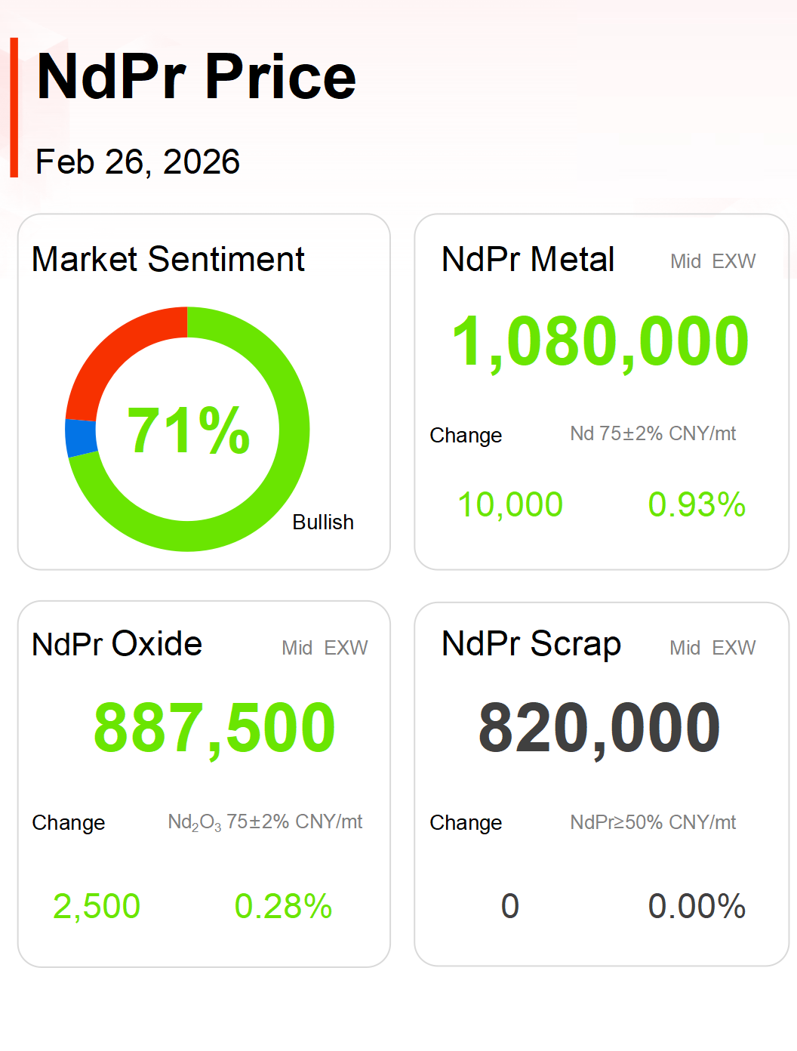Select the 887,500 NdPr Oxide price
The height and width of the screenshot is (1051, 797).
[214, 728]
